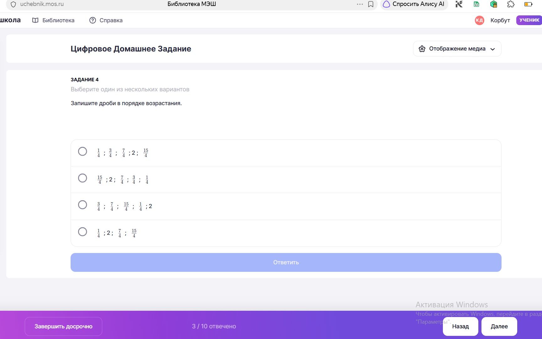This screenshot has width=542, height=339.
Task: Open the battery saver icon in toolbar
Action: pyautogui.click(x=528, y=4)
